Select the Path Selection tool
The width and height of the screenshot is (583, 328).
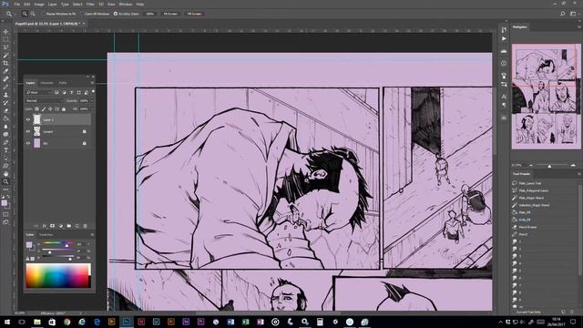5,158
